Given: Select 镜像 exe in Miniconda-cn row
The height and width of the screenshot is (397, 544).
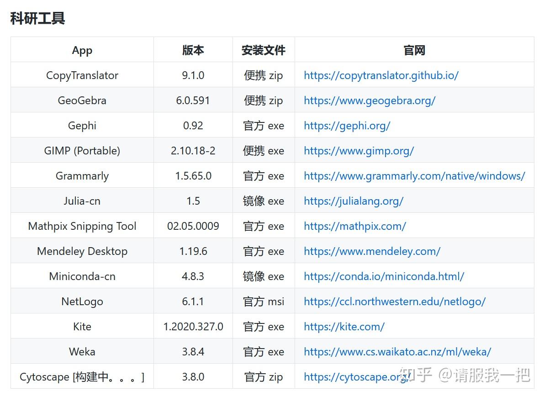Looking at the screenshot, I should click(264, 276).
